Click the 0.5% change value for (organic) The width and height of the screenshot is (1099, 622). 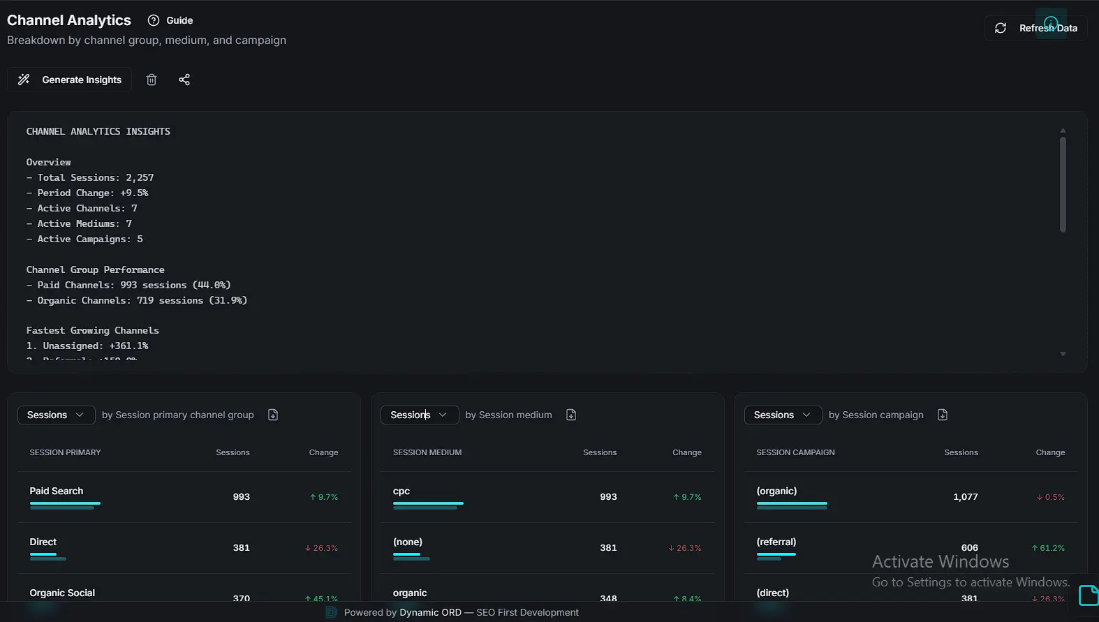pos(1051,497)
